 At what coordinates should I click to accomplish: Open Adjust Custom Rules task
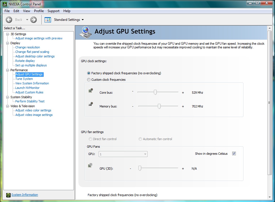(29, 93)
